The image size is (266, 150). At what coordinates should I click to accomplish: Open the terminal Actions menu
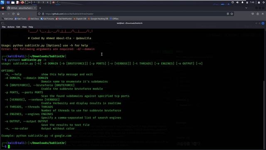pyautogui.click(x=11, y=27)
